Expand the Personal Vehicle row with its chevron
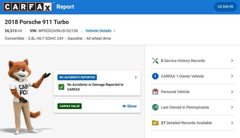The width and height of the screenshot is (240, 138). pyautogui.click(x=232, y=92)
